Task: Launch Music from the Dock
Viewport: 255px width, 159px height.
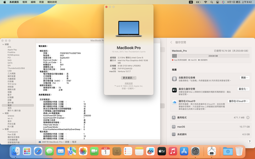Action: (x=173, y=151)
